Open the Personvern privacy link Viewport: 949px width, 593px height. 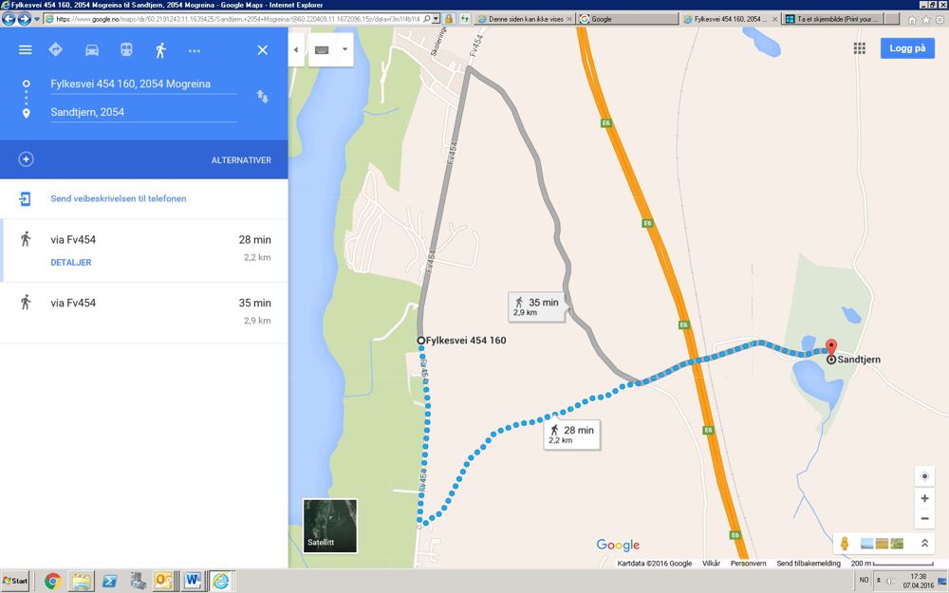[748, 564]
